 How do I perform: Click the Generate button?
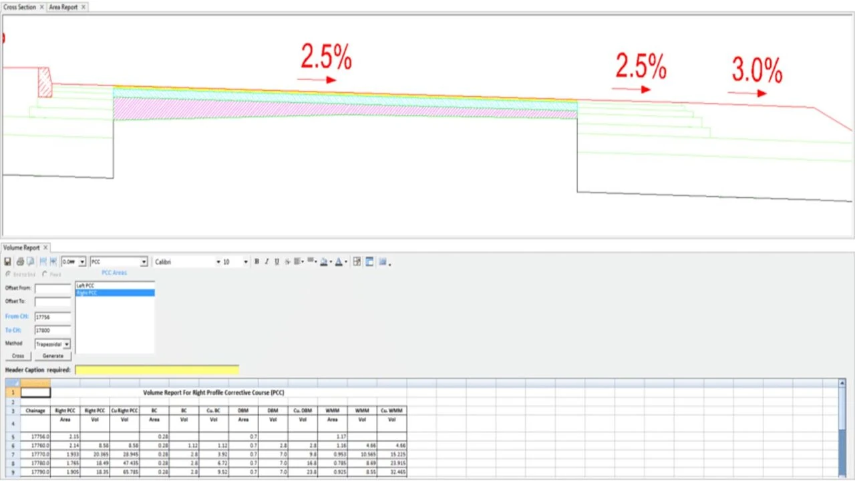pos(53,356)
